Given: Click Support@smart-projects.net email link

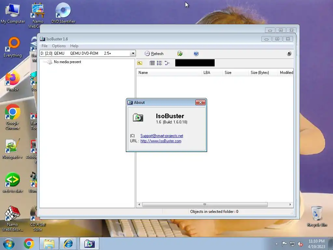Looking at the screenshot, I should (162, 136).
